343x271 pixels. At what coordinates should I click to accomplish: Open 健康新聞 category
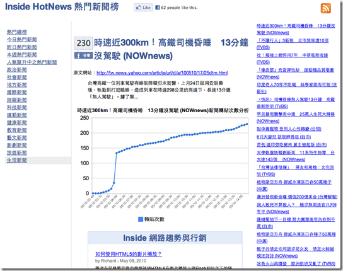[17, 123]
